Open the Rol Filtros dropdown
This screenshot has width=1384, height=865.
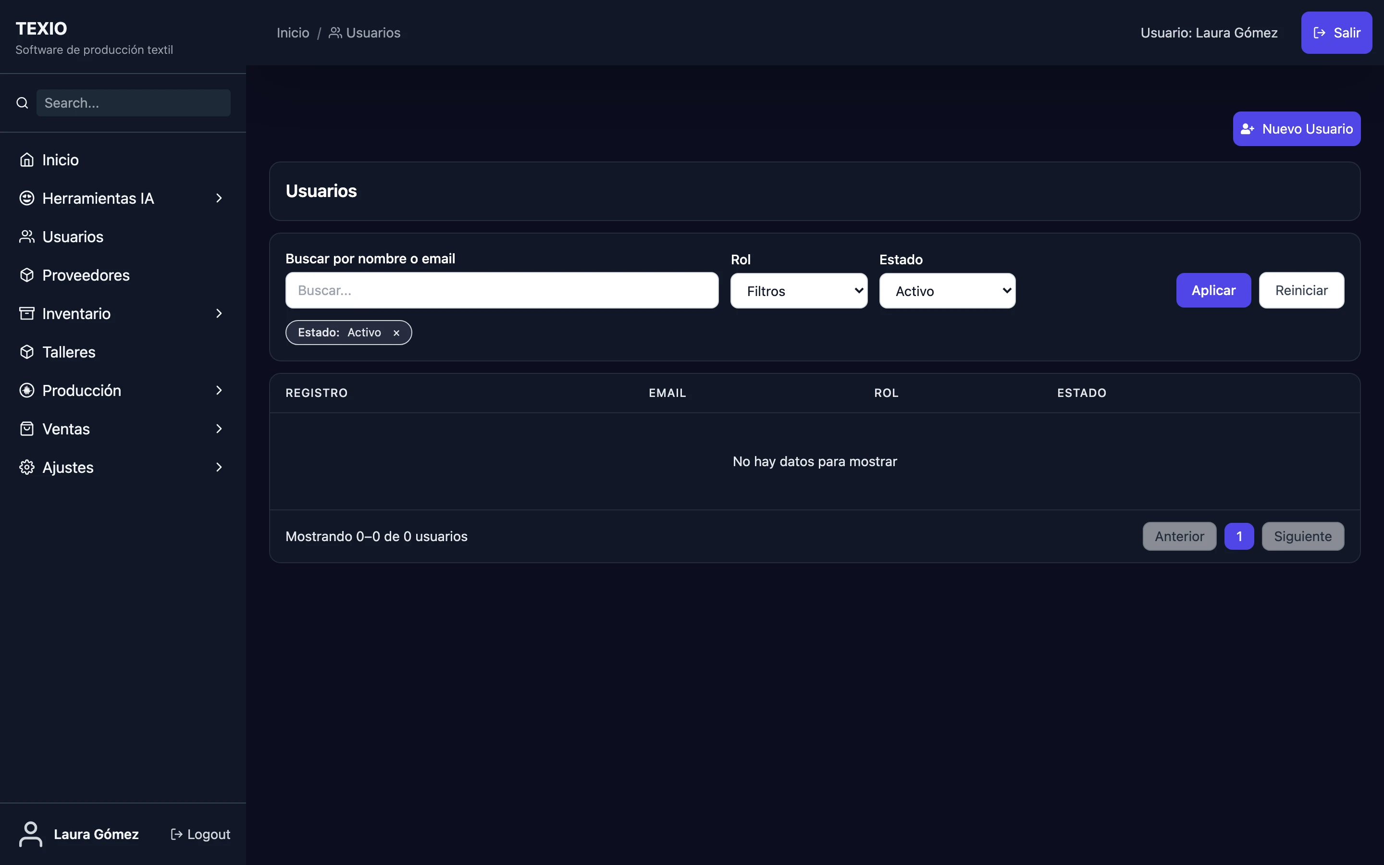tap(799, 291)
